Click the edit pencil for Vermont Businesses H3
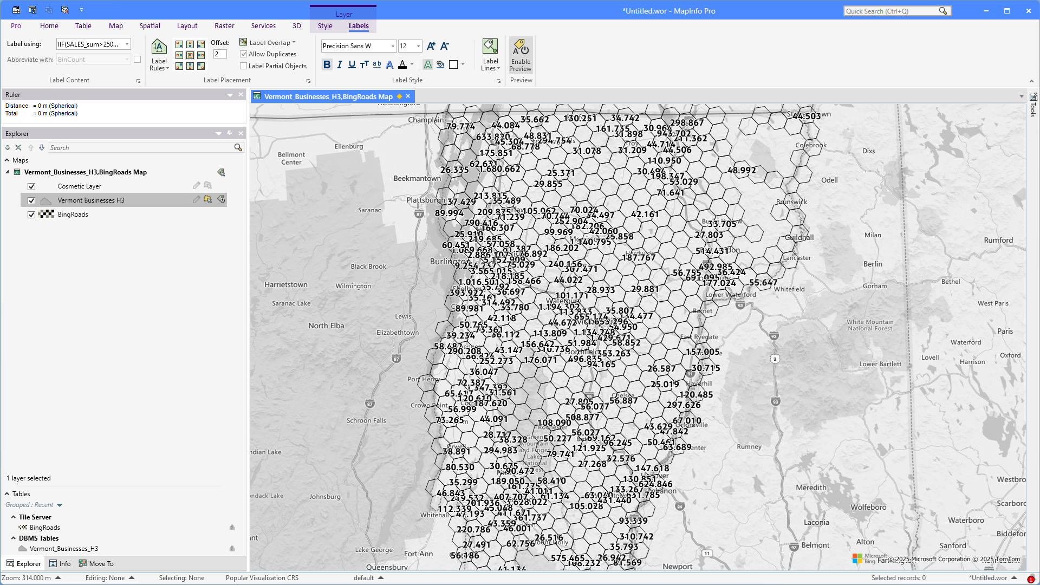The height and width of the screenshot is (585, 1040). coord(196,200)
